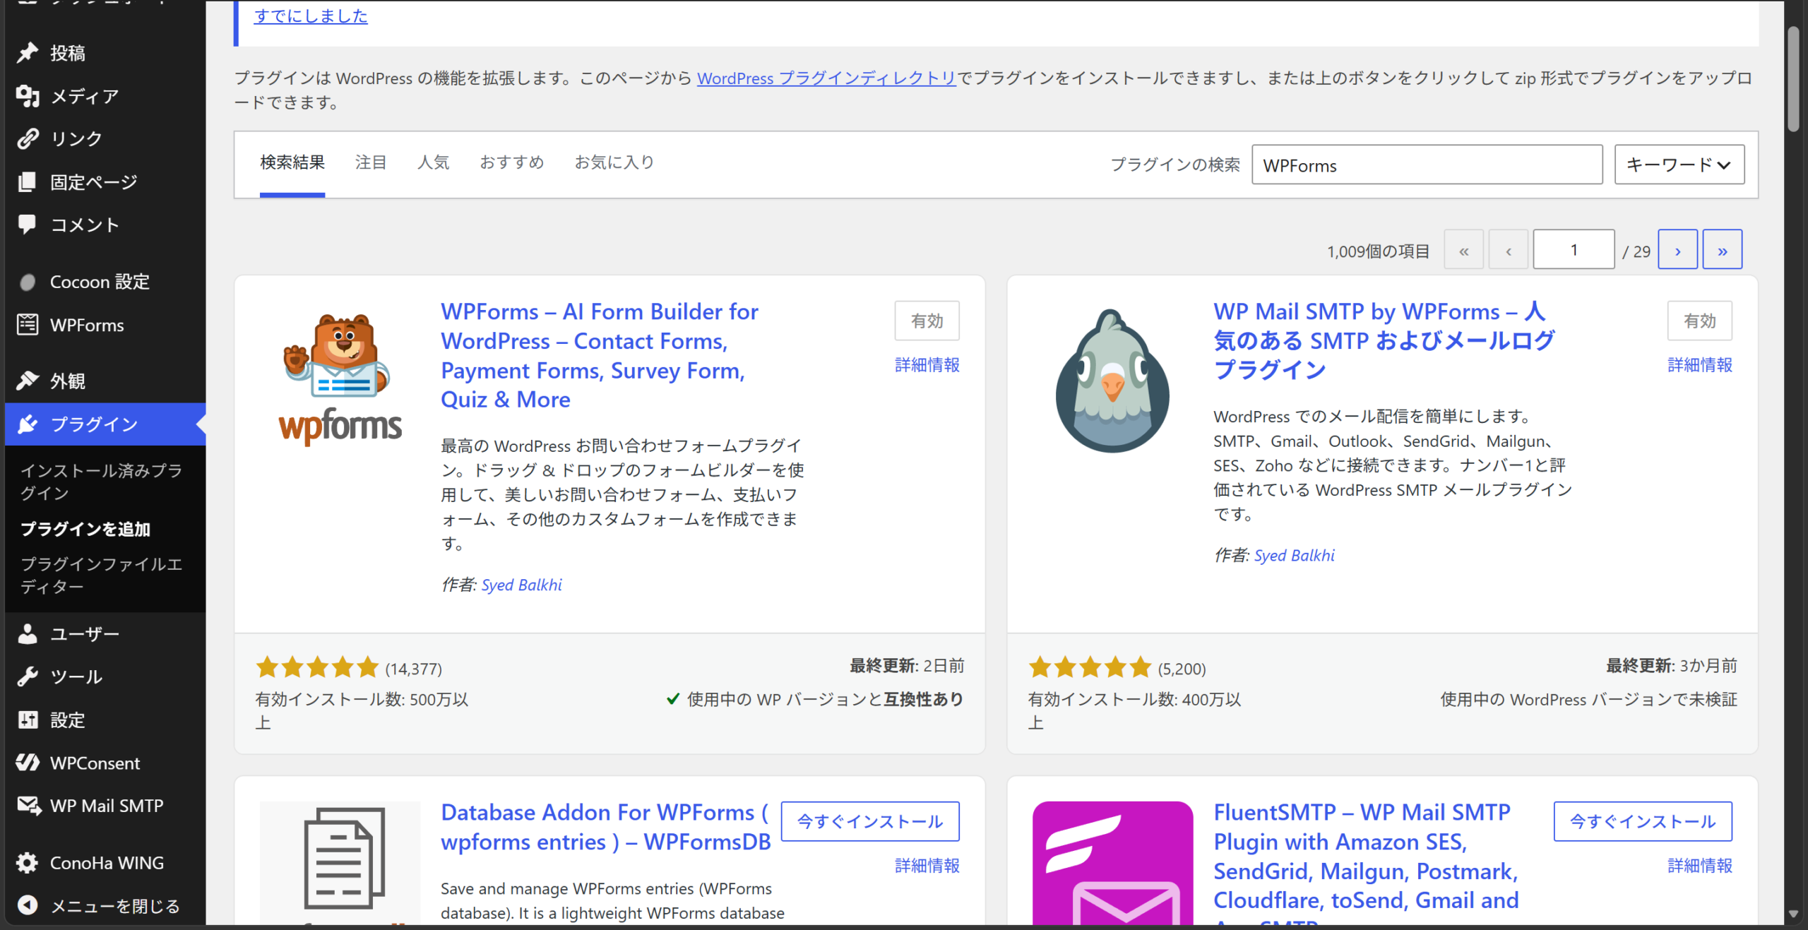Click the page vertical scrollbar thumb

[x=1794, y=78]
